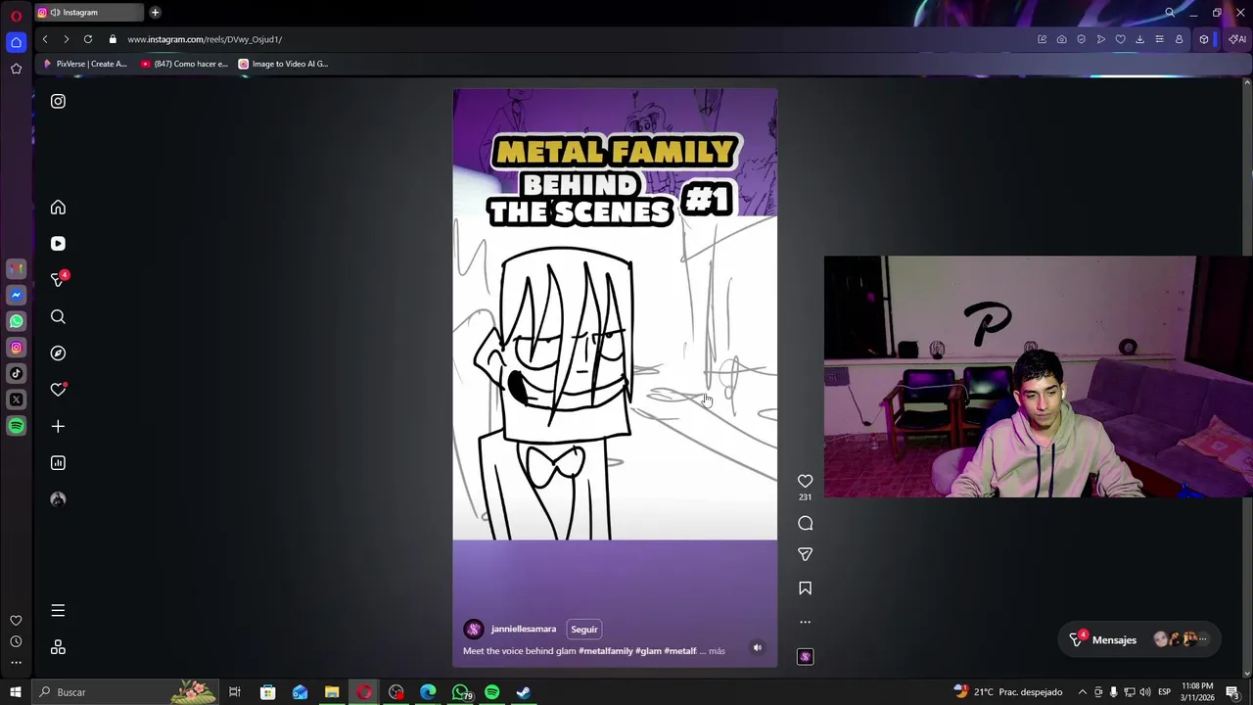Image resolution: width=1253 pixels, height=705 pixels.
Task: Open the Windows Start button
Action: point(15,692)
